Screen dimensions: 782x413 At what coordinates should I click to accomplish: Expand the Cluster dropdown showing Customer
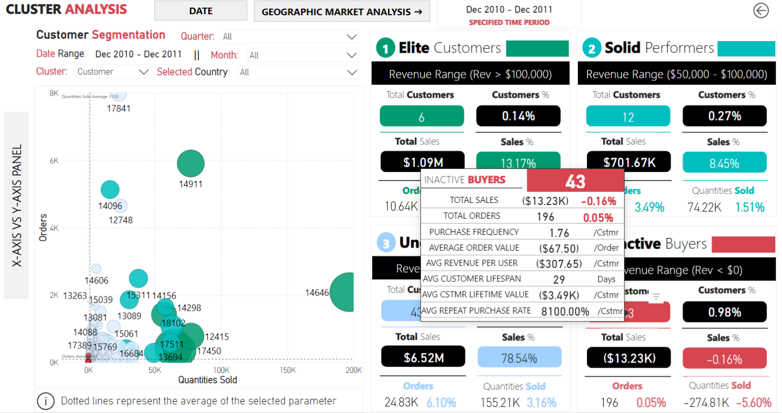[x=113, y=72]
